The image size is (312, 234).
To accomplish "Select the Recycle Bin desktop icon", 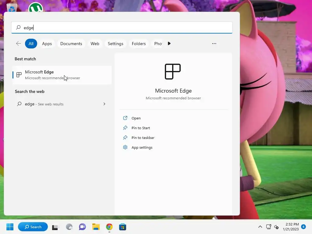I will [x=12, y=8].
